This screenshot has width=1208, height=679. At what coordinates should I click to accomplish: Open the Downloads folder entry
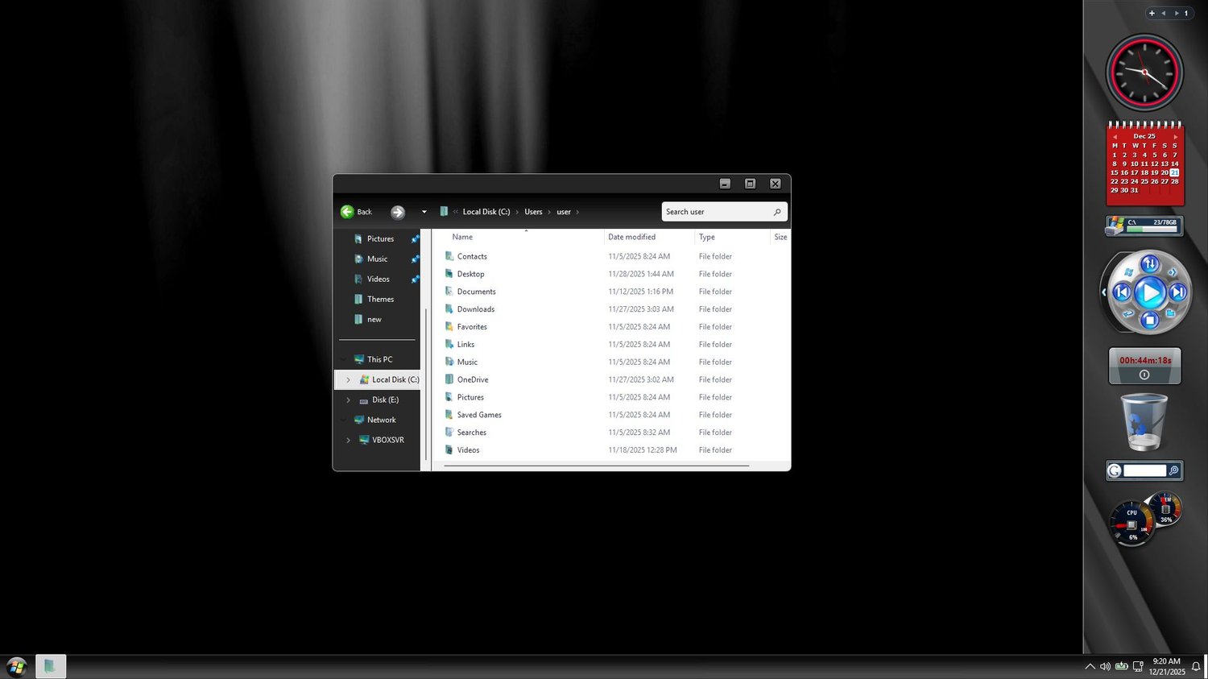pos(476,309)
